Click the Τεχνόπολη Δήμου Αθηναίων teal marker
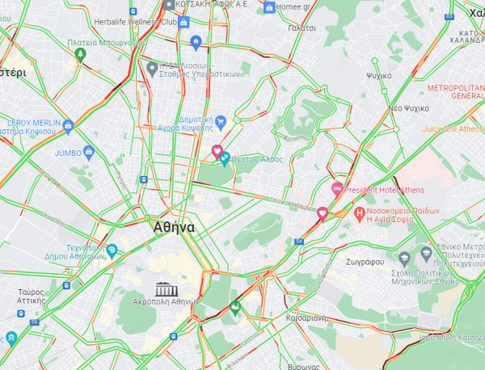Screen dimensions: 485x370 pyautogui.click(x=112, y=251)
